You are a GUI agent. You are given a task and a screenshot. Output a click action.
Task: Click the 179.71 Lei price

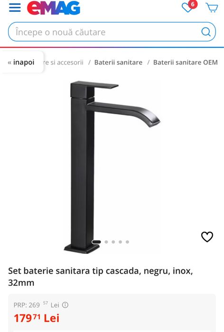pyautogui.click(x=37, y=318)
